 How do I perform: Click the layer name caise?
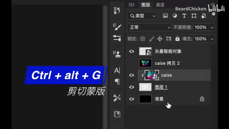167,75
